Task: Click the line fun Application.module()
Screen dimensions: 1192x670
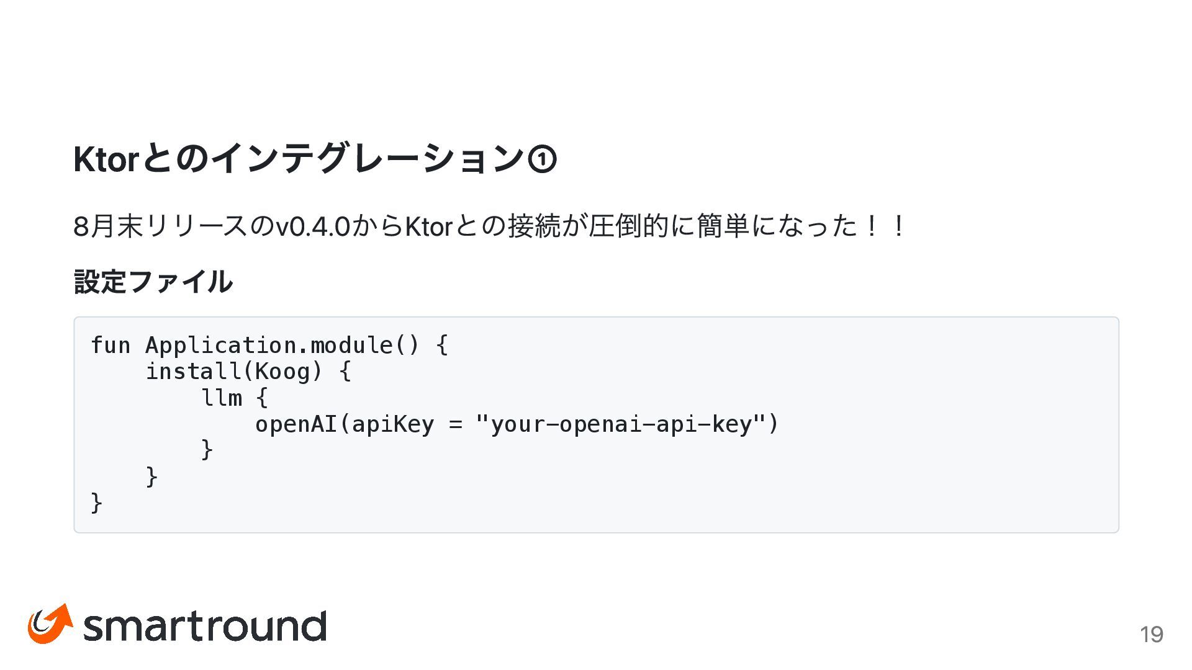Action: (x=269, y=345)
